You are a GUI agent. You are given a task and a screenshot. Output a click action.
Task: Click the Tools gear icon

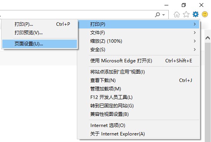[195, 14]
